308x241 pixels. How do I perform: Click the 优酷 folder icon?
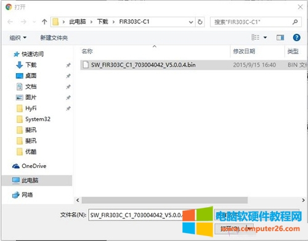pos(20,152)
